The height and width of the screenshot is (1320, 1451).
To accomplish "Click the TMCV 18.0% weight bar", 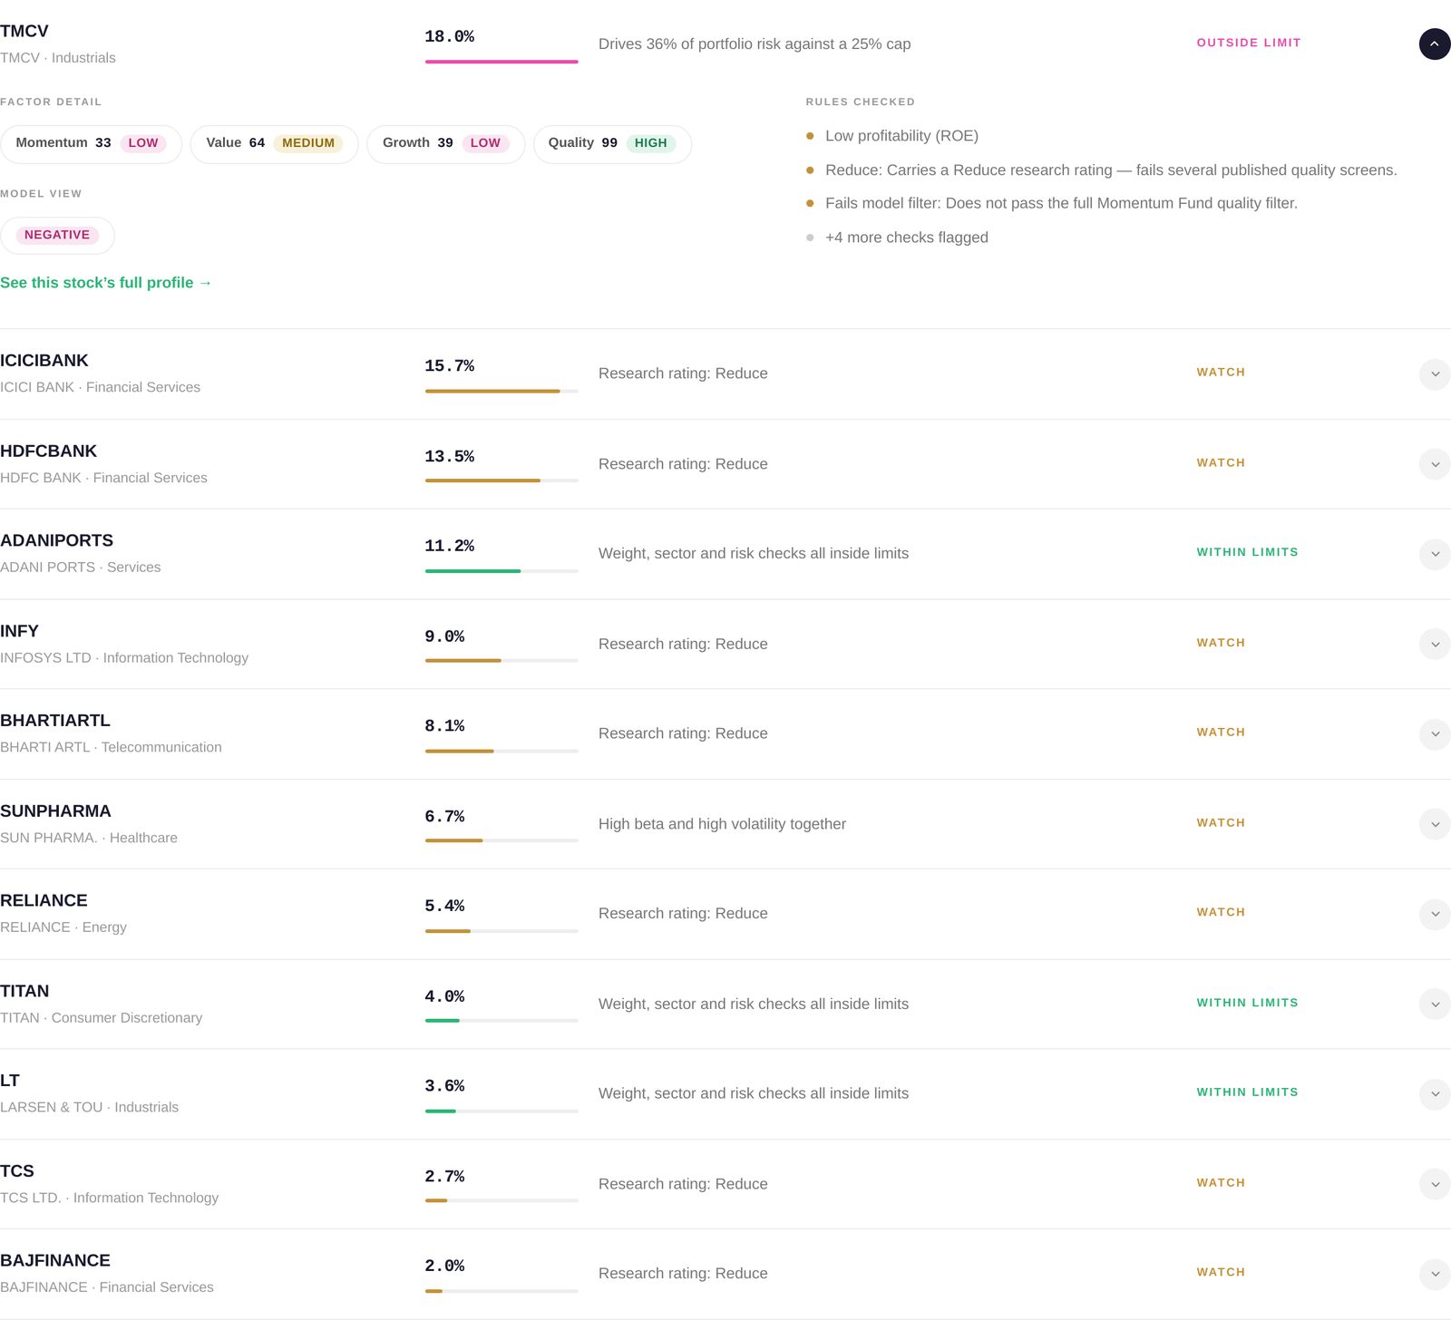I will pyautogui.click(x=502, y=62).
